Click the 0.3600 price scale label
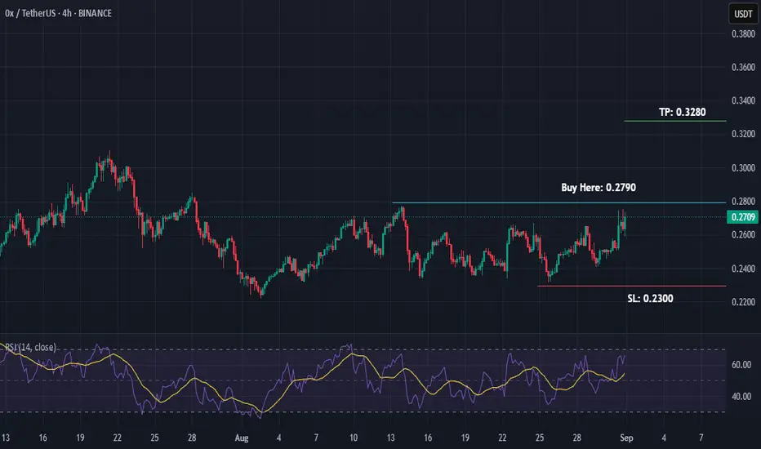Screen dimensions: 761x449 tap(743, 67)
